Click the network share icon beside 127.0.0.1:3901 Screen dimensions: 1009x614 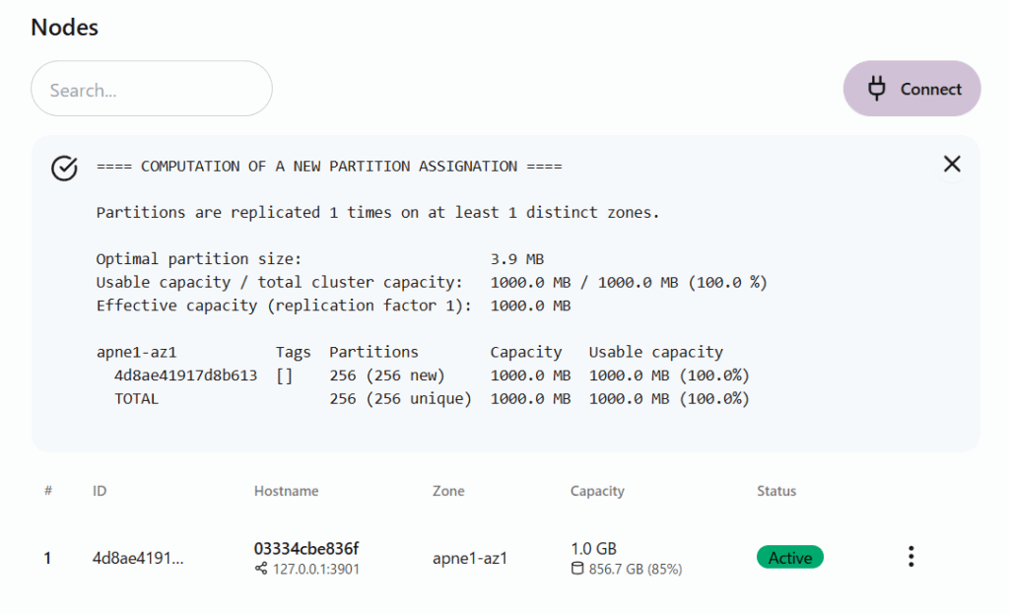point(261,569)
